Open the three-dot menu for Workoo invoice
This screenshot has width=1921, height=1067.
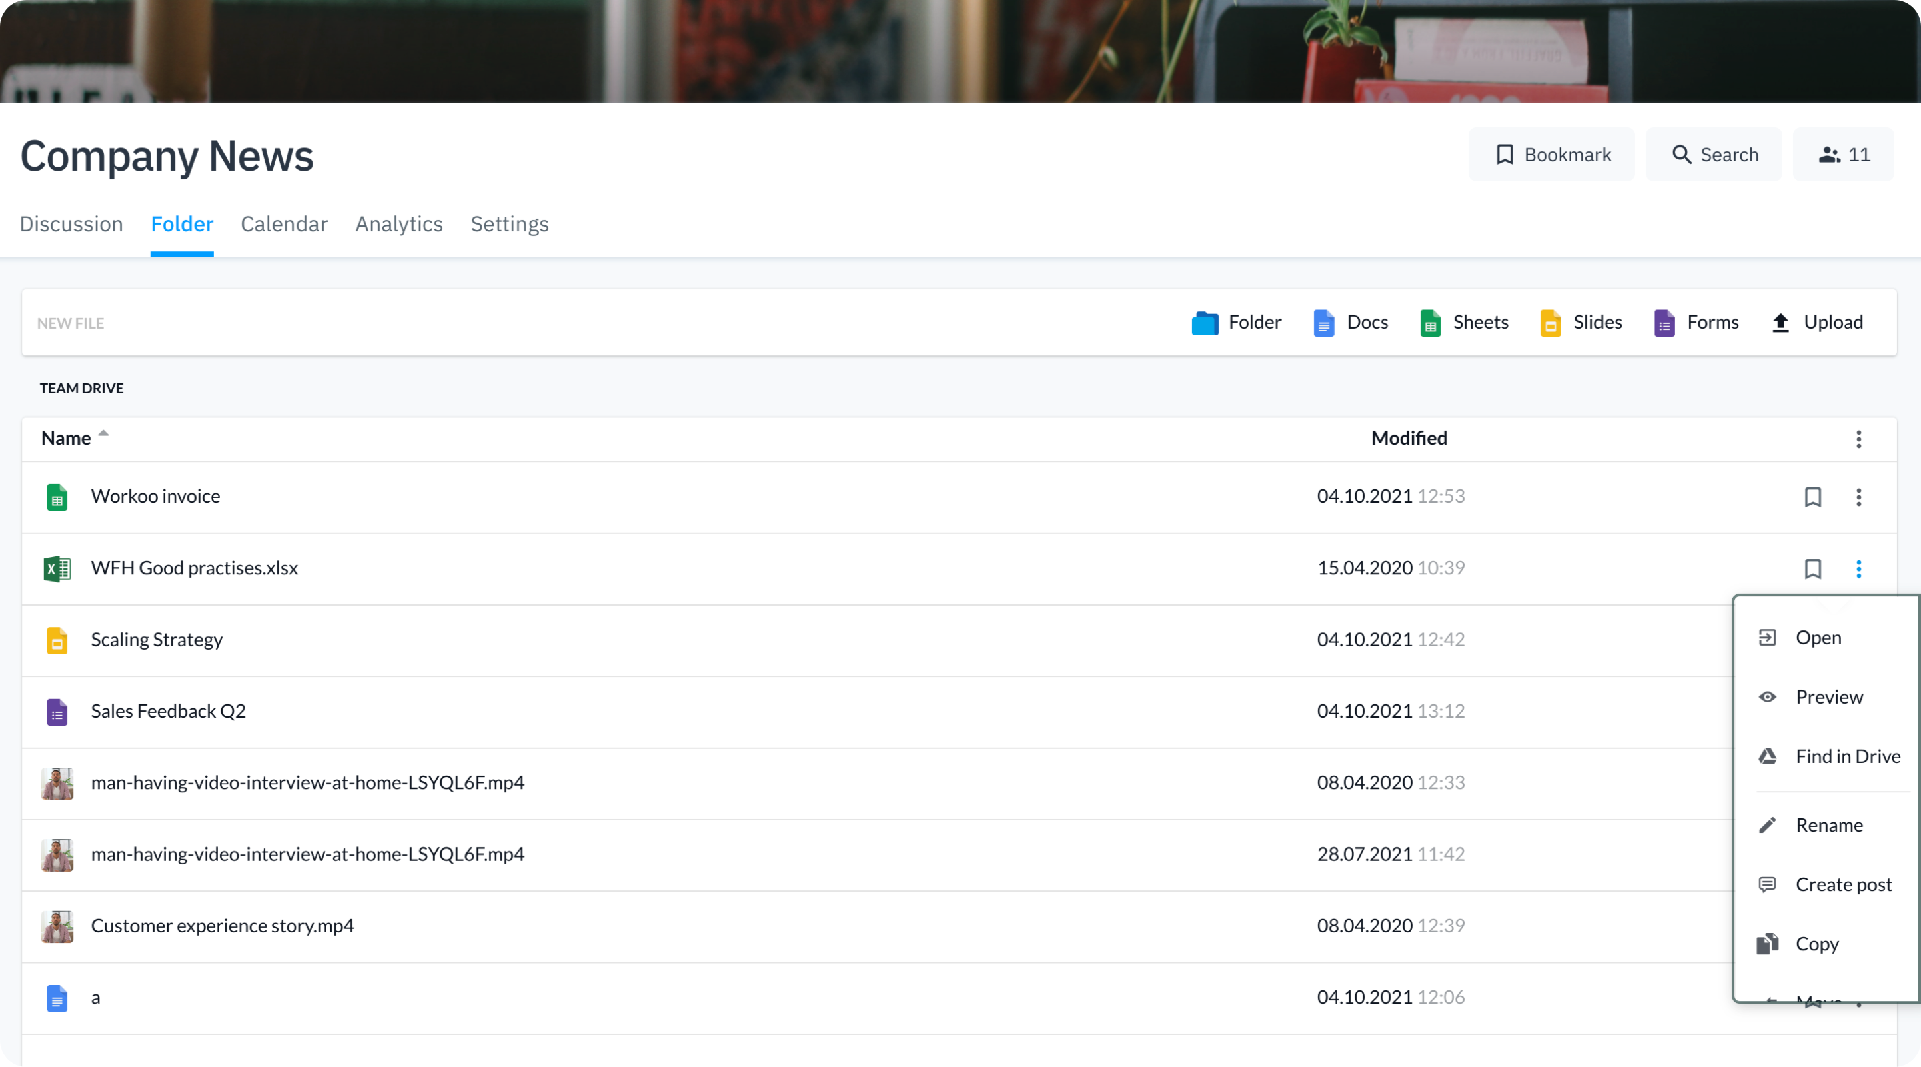[x=1858, y=497]
